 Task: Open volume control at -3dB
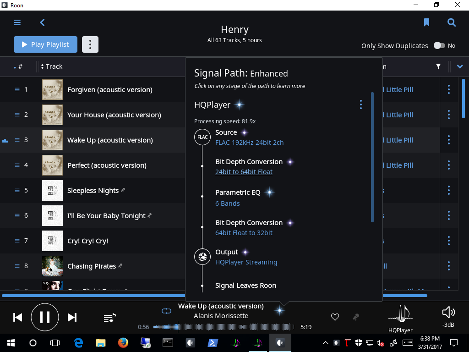tap(448, 317)
